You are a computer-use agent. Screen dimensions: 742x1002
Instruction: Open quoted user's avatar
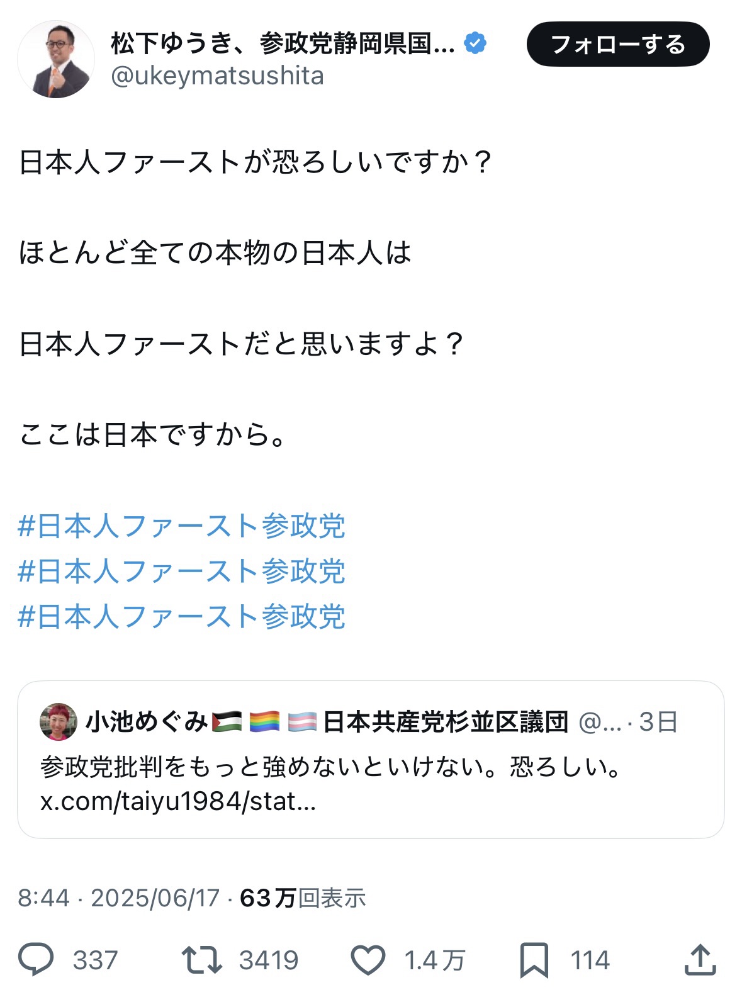[x=59, y=722]
